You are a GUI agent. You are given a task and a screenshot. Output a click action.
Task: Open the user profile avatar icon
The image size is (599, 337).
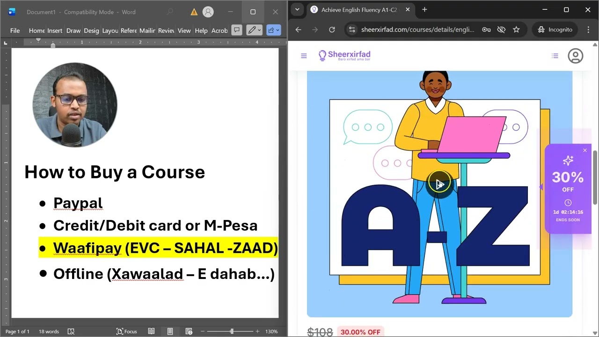[575, 56]
